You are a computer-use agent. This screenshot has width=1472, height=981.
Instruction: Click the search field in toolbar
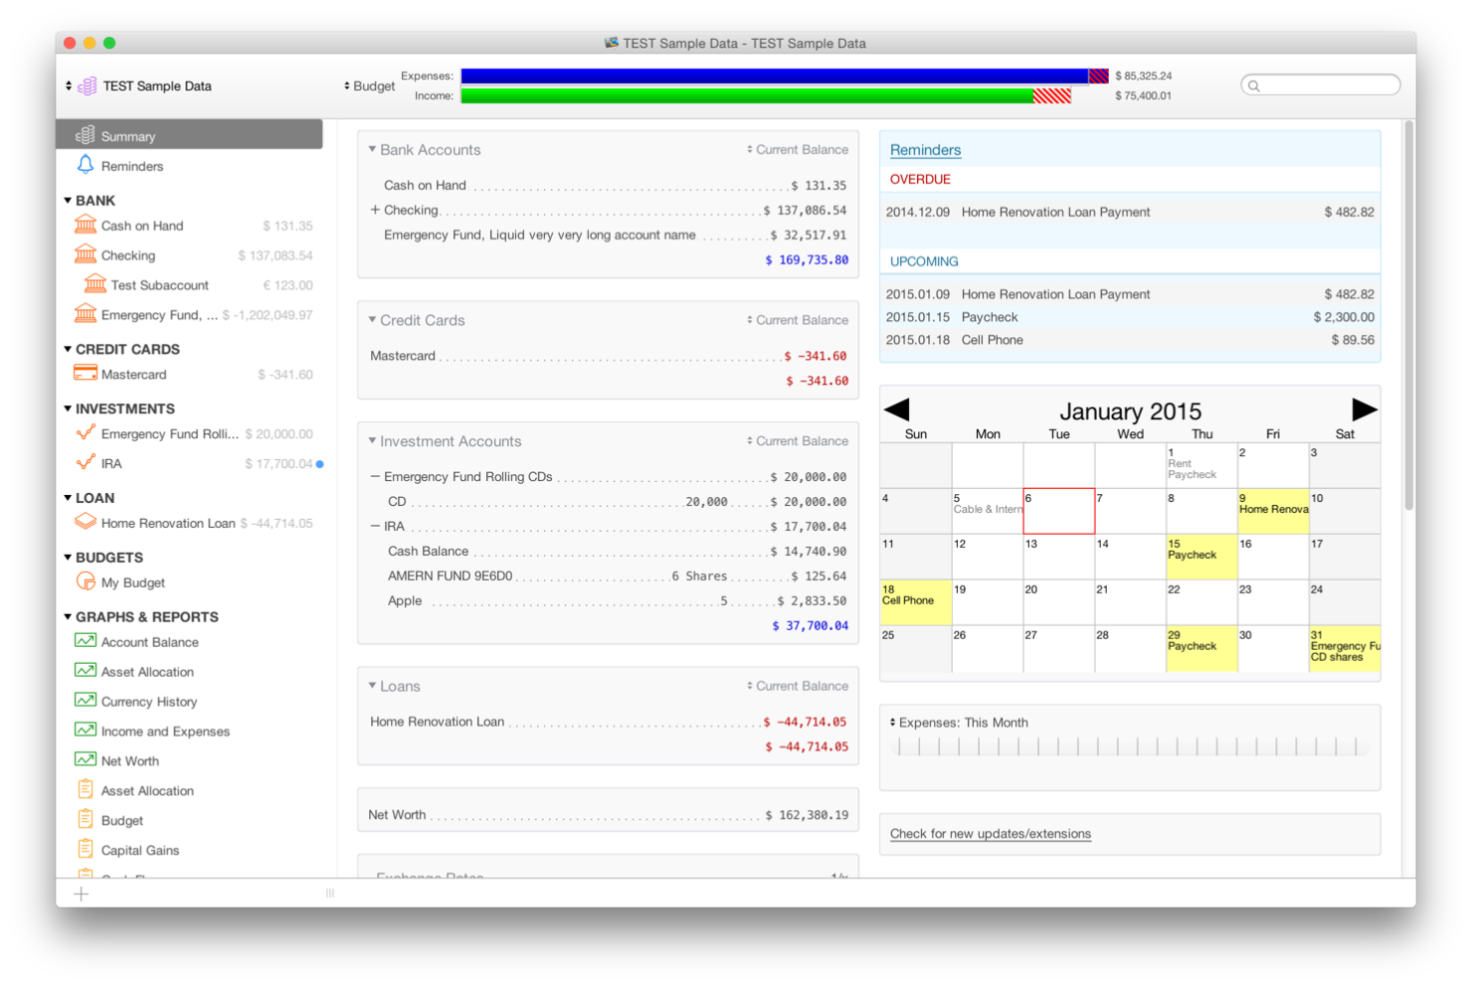tap(1321, 85)
